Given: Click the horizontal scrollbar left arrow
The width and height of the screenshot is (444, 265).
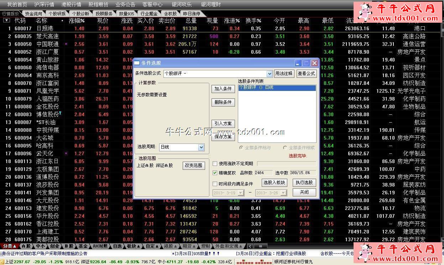Looking at the screenshot, I should point(250,246).
